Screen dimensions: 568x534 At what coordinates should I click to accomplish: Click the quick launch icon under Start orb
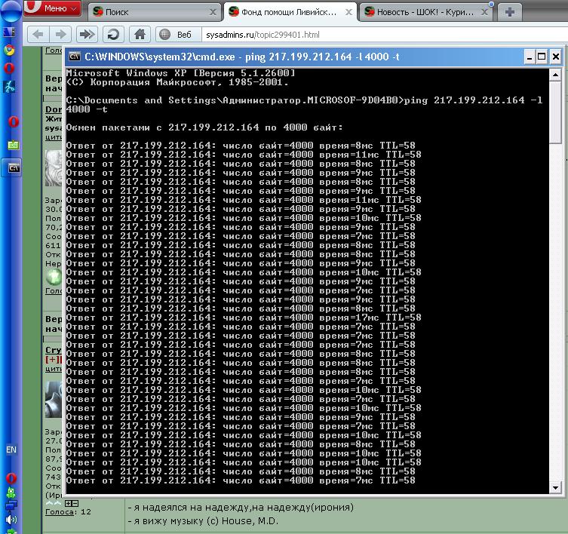tap(9, 32)
